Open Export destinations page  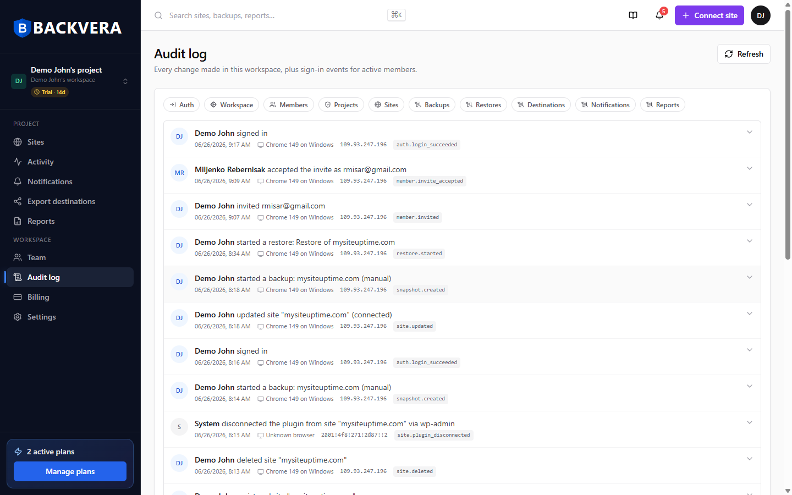point(70,201)
